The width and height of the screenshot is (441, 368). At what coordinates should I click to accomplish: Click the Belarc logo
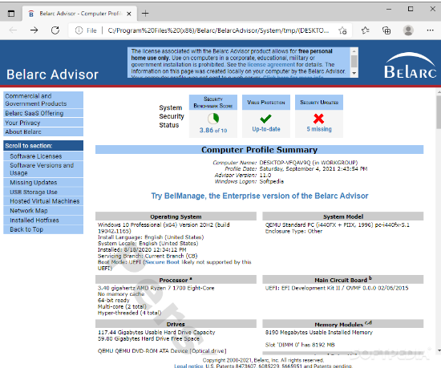[410, 65]
